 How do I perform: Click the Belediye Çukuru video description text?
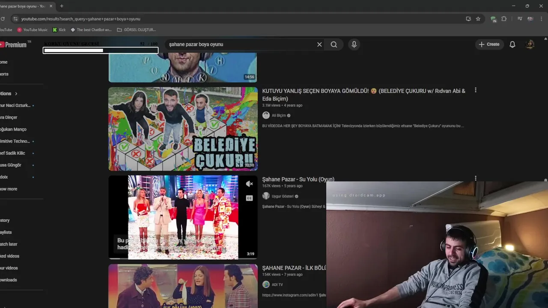pyautogui.click(x=363, y=126)
